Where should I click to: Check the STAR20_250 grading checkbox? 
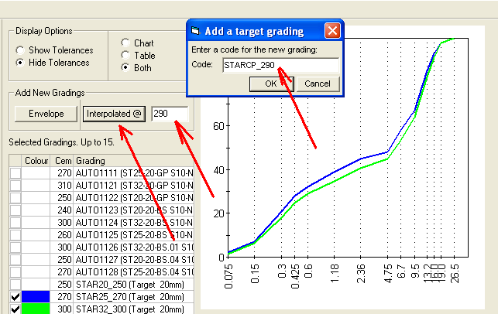click(15, 284)
